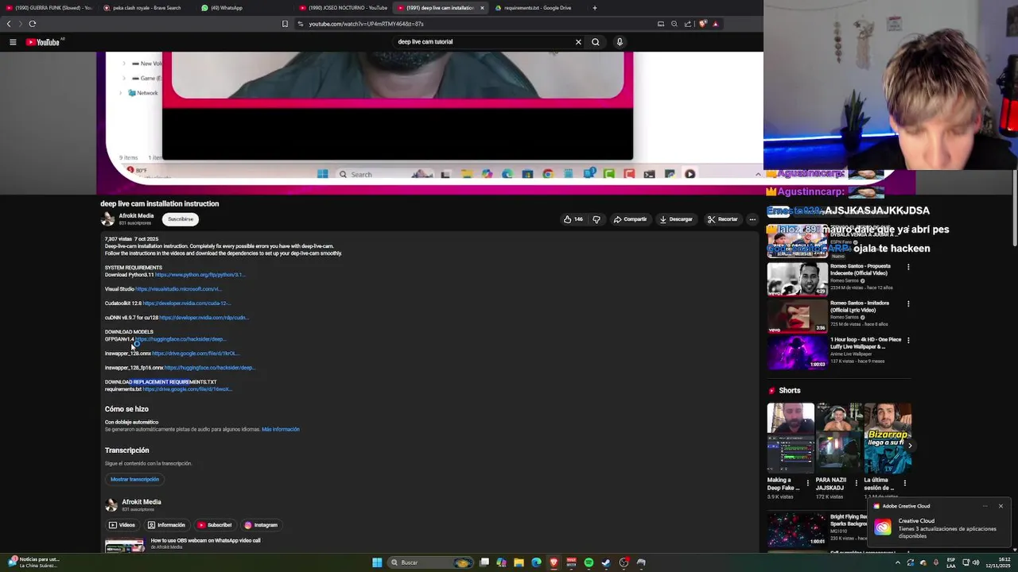Open Steam from the taskbar
Screen dimensions: 1018x572
click(606, 562)
